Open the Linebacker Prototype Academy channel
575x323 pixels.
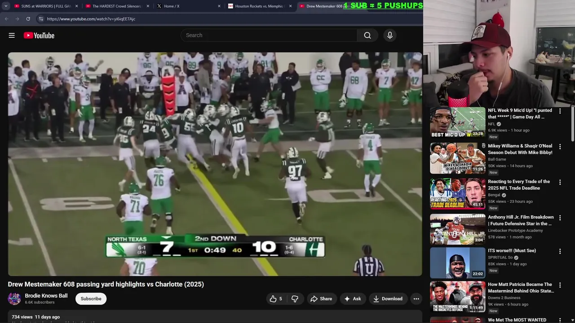click(515, 231)
